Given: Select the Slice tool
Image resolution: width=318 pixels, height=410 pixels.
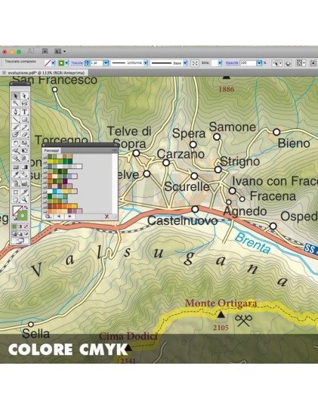Looking at the screenshot, I should click(x=24, y=192).
